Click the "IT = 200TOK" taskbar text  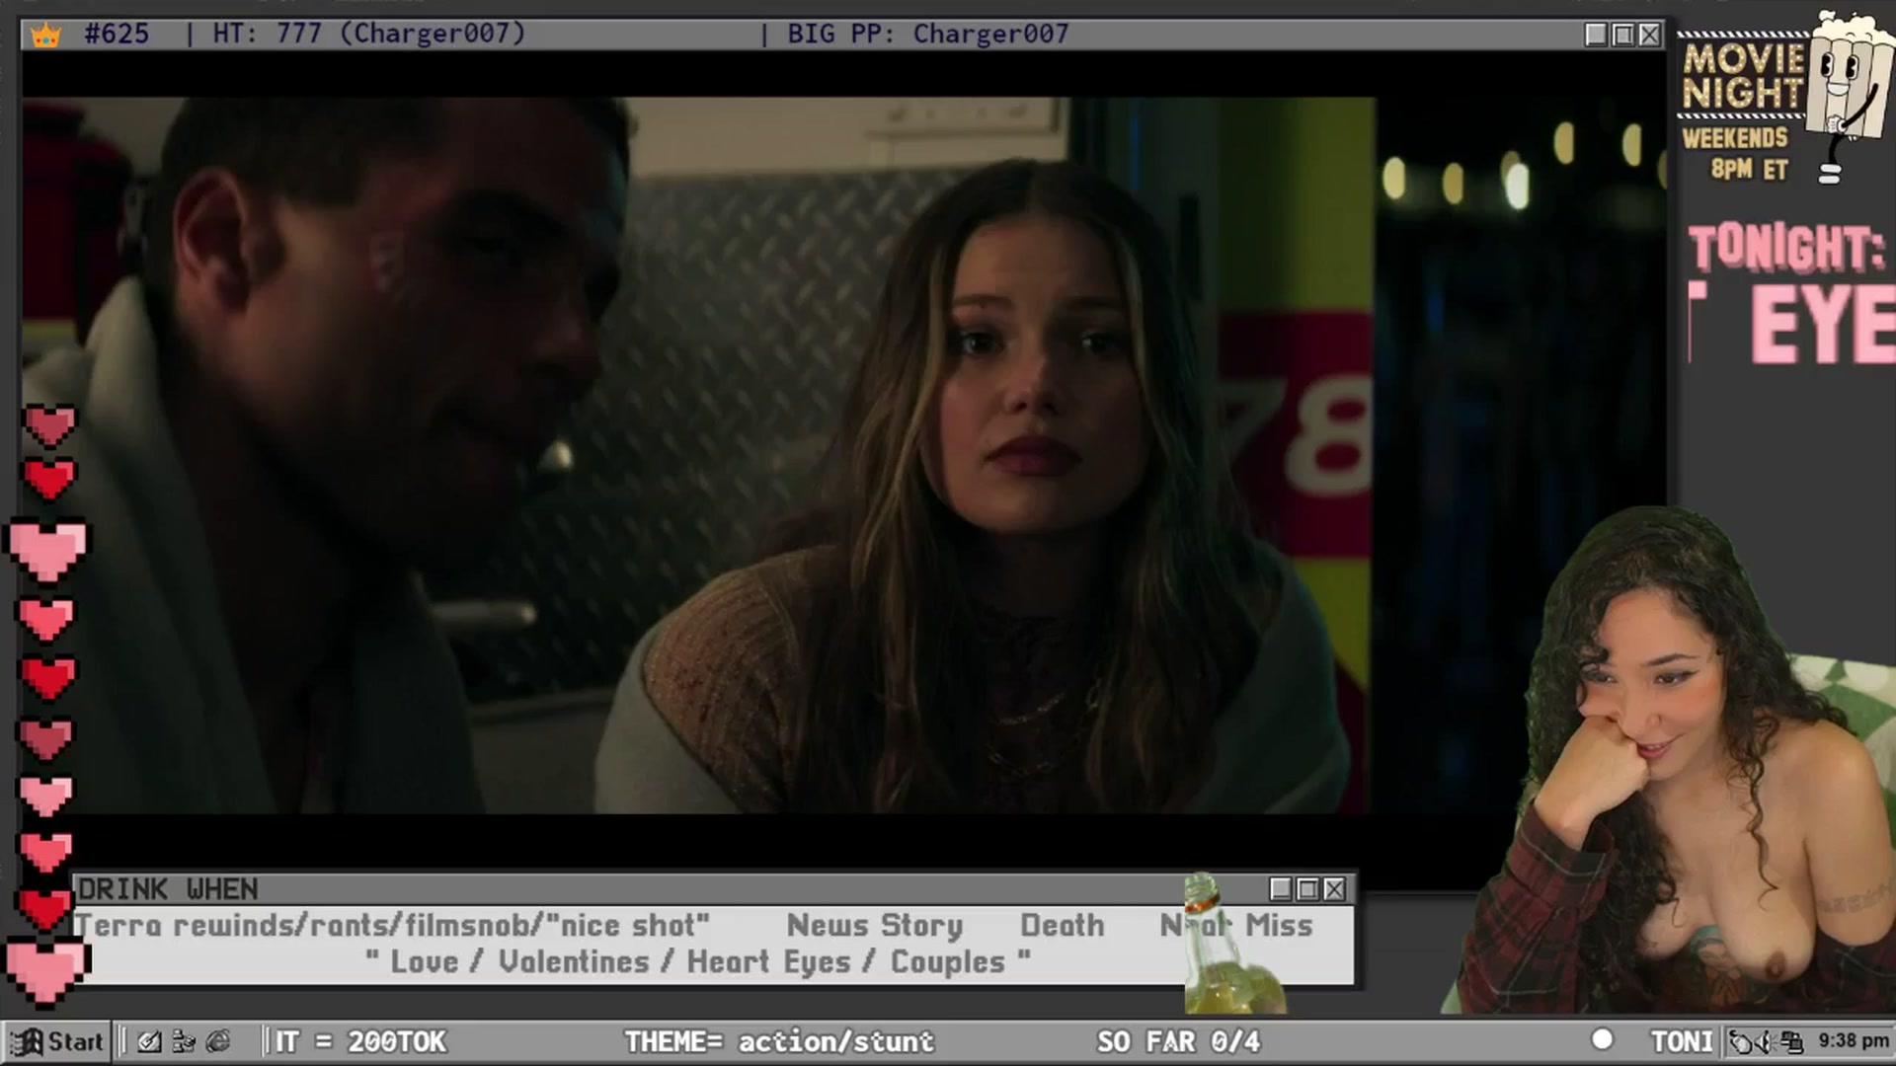click(360, 1041)
